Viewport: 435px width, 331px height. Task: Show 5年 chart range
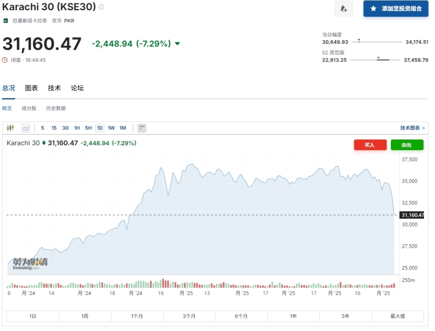tap(346, 316)
